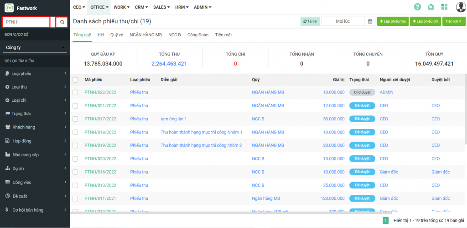Click the vertical scrollbar of the table
Screen dimensions: 467x228
coord(465,109)
